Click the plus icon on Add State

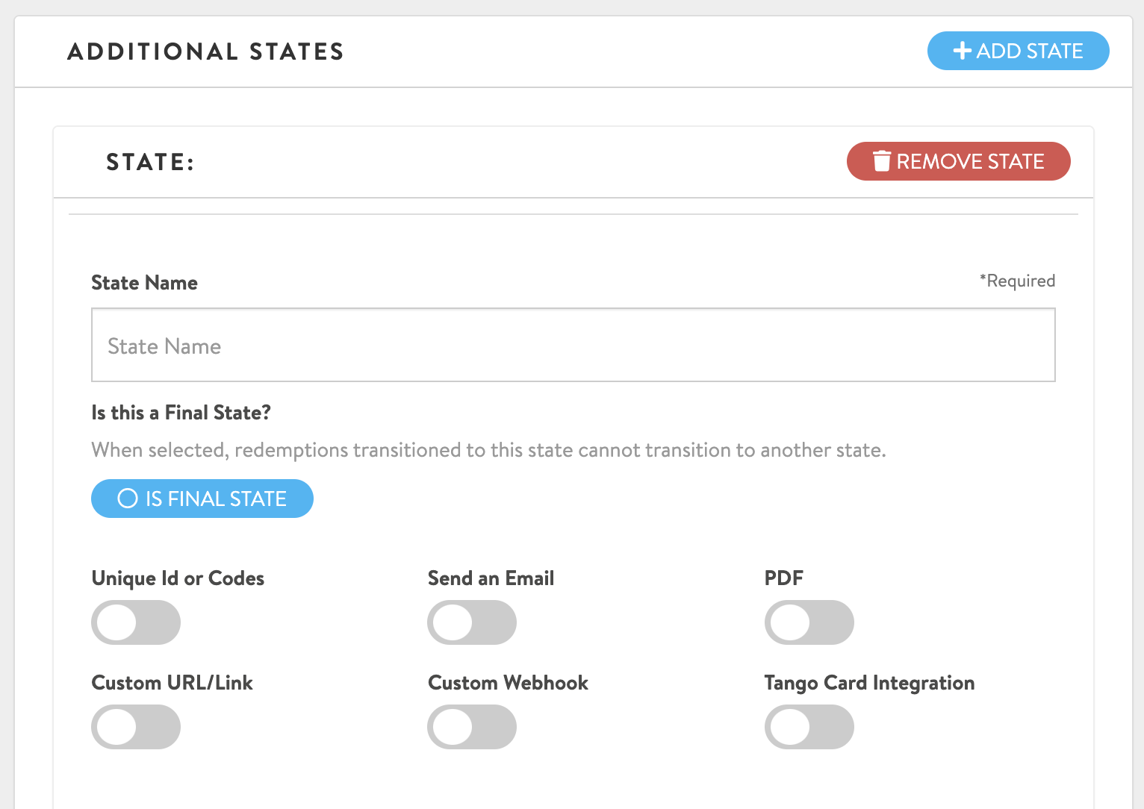click(x=962, y=51)
